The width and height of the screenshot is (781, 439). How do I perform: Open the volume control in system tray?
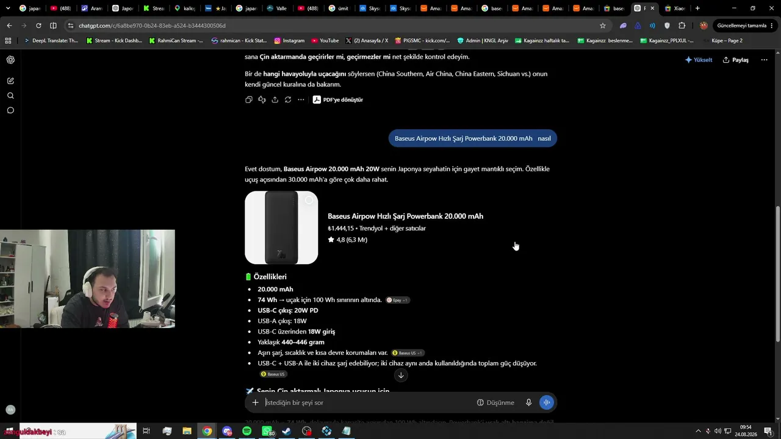718,431
